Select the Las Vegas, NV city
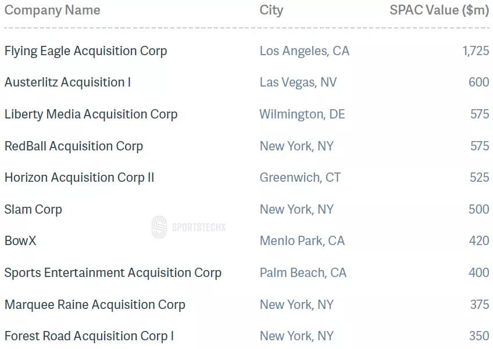The image size is (493, 349). point(298,82)
